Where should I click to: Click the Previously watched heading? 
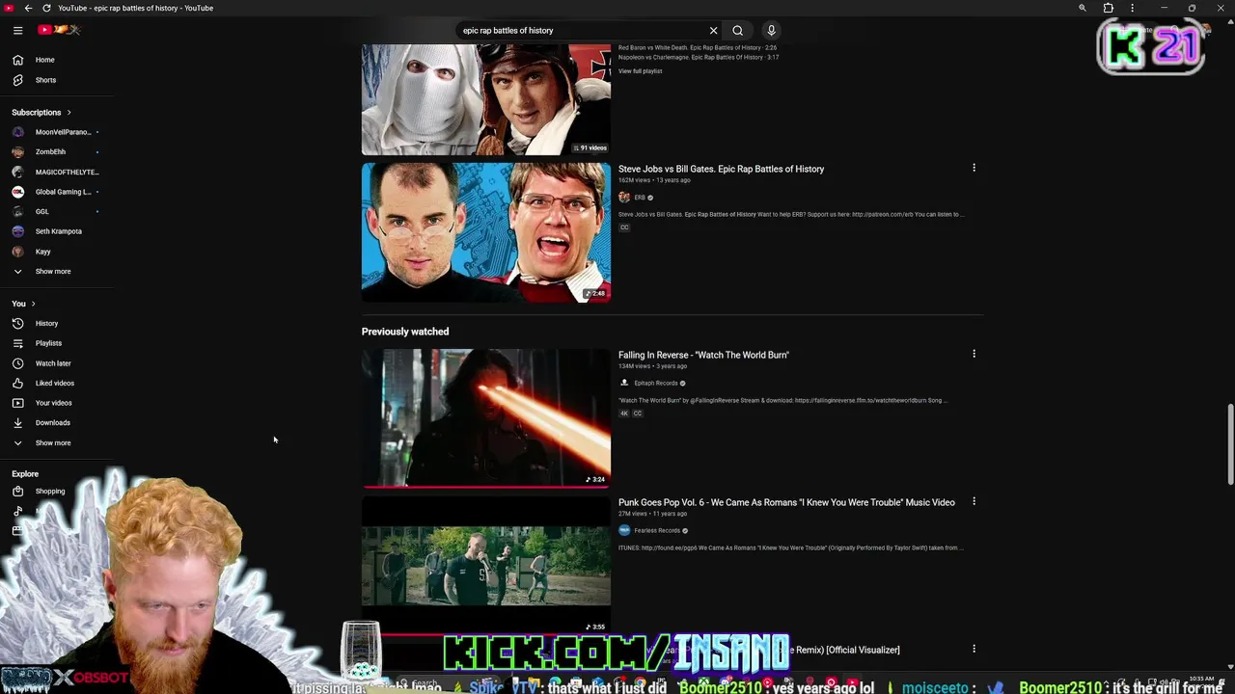[405, 332]
